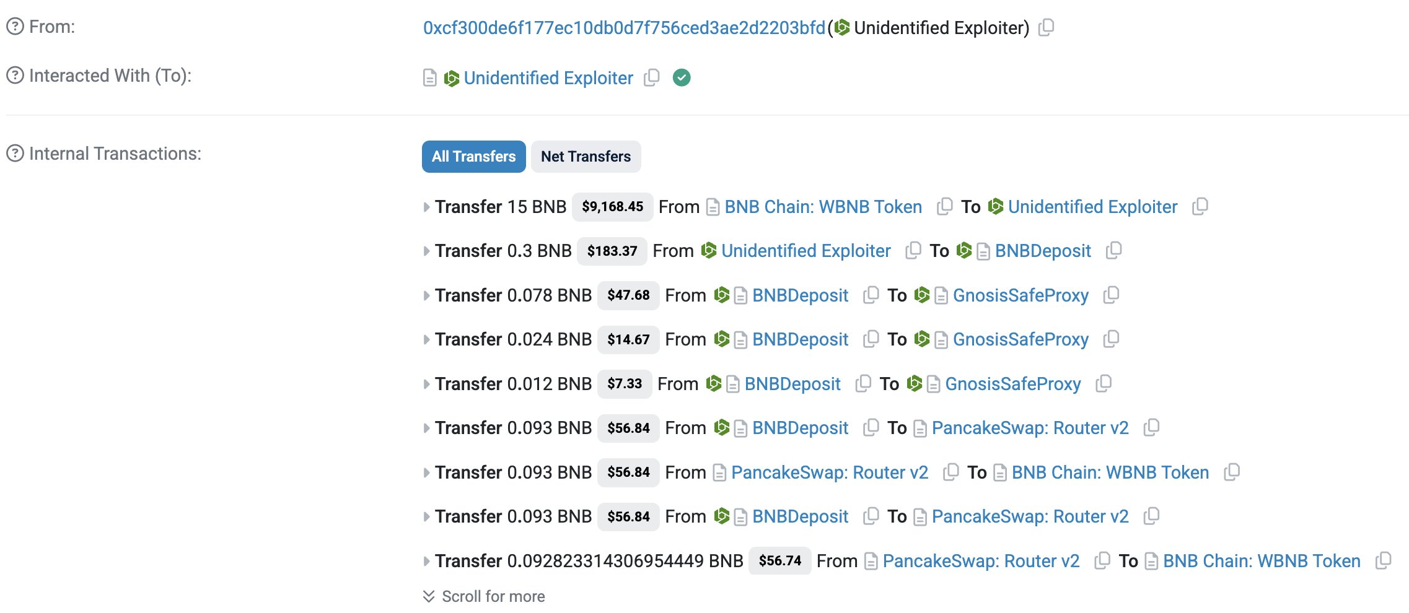Select the All Transfers tab
This screenshot has width=1409, height=613.
point(473,157)
